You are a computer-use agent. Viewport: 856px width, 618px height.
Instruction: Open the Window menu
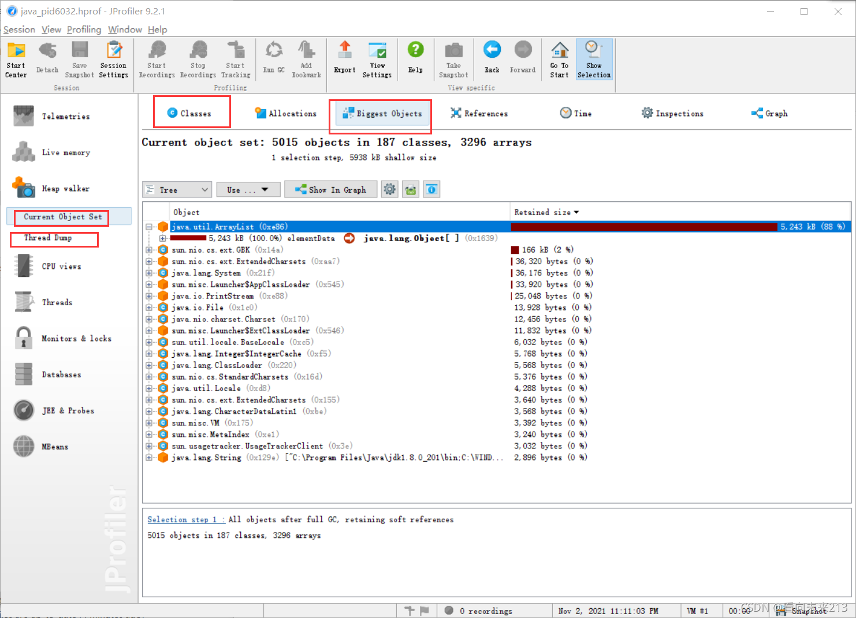[125, 29]
